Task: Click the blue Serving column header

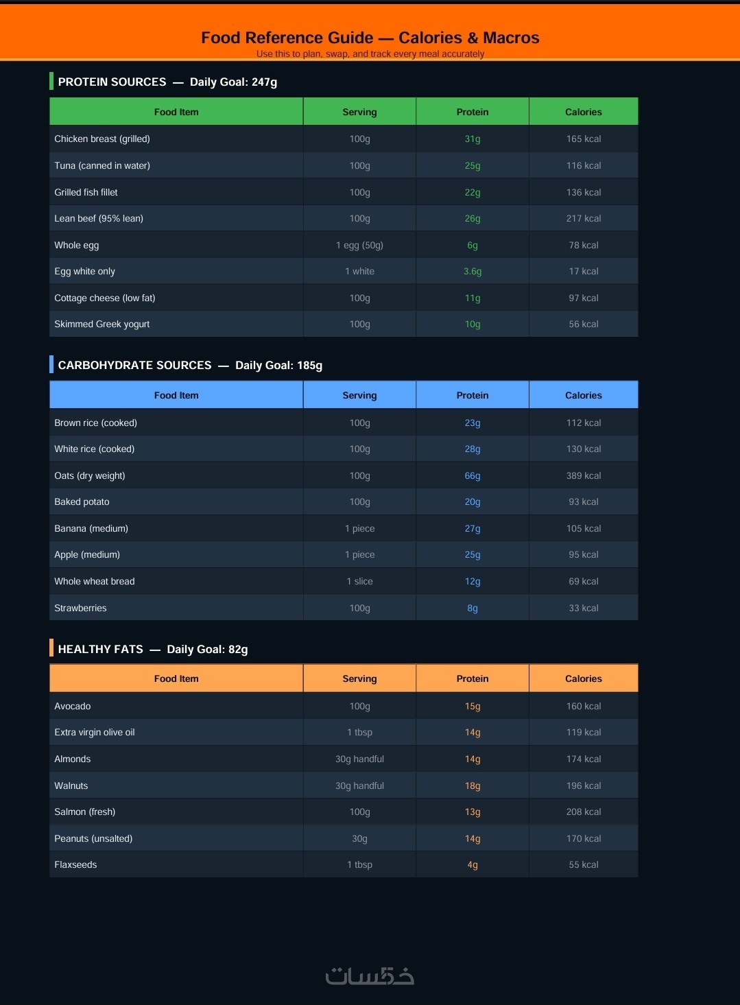Action: point(359,395)
